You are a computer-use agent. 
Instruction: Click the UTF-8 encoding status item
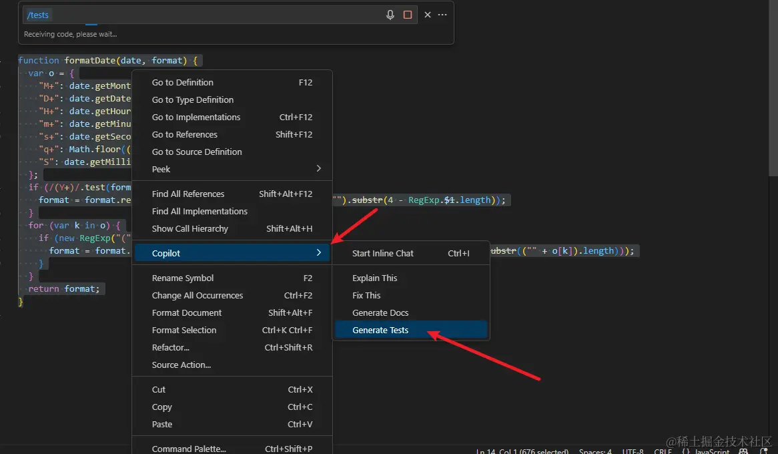pyautogui.click(x=633, y=451)
